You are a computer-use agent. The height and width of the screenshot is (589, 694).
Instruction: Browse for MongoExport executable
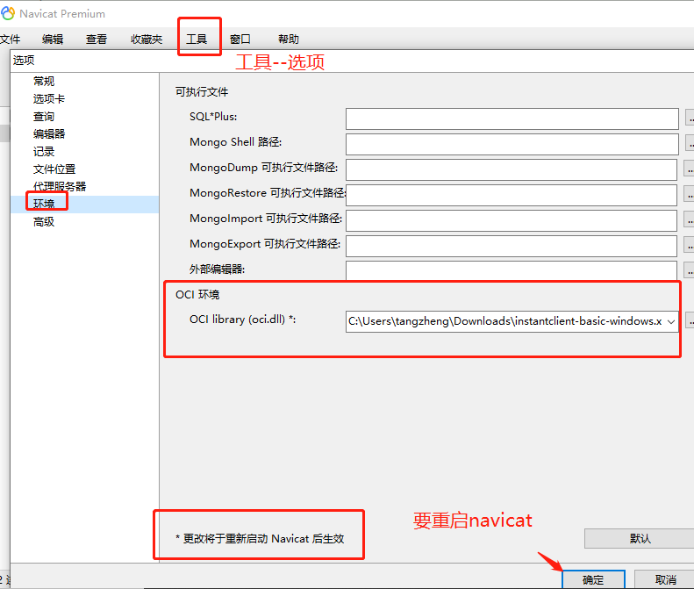(690, 246)
